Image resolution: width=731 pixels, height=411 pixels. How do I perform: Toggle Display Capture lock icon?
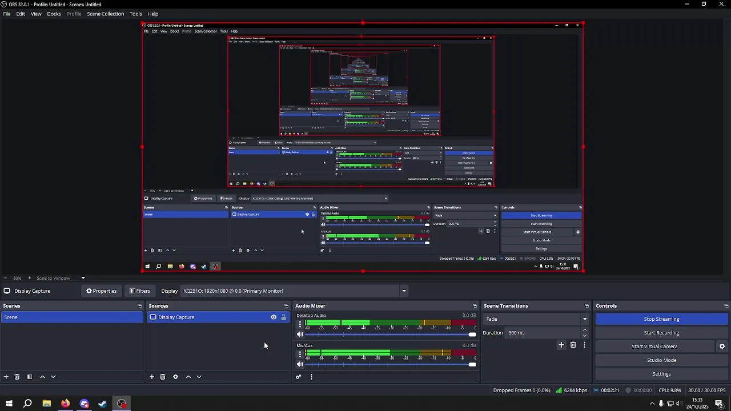point(283,317)
